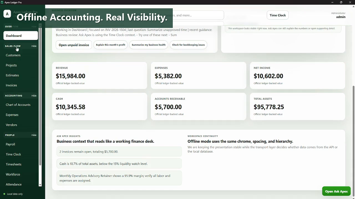Click the Time Clock header button
The width and height of the screenshot is (355, 199).
(x=278, y=15)
